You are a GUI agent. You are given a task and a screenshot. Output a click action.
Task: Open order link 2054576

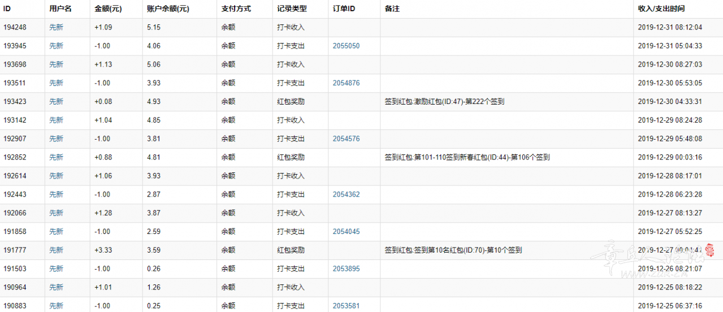click(346, 138)
